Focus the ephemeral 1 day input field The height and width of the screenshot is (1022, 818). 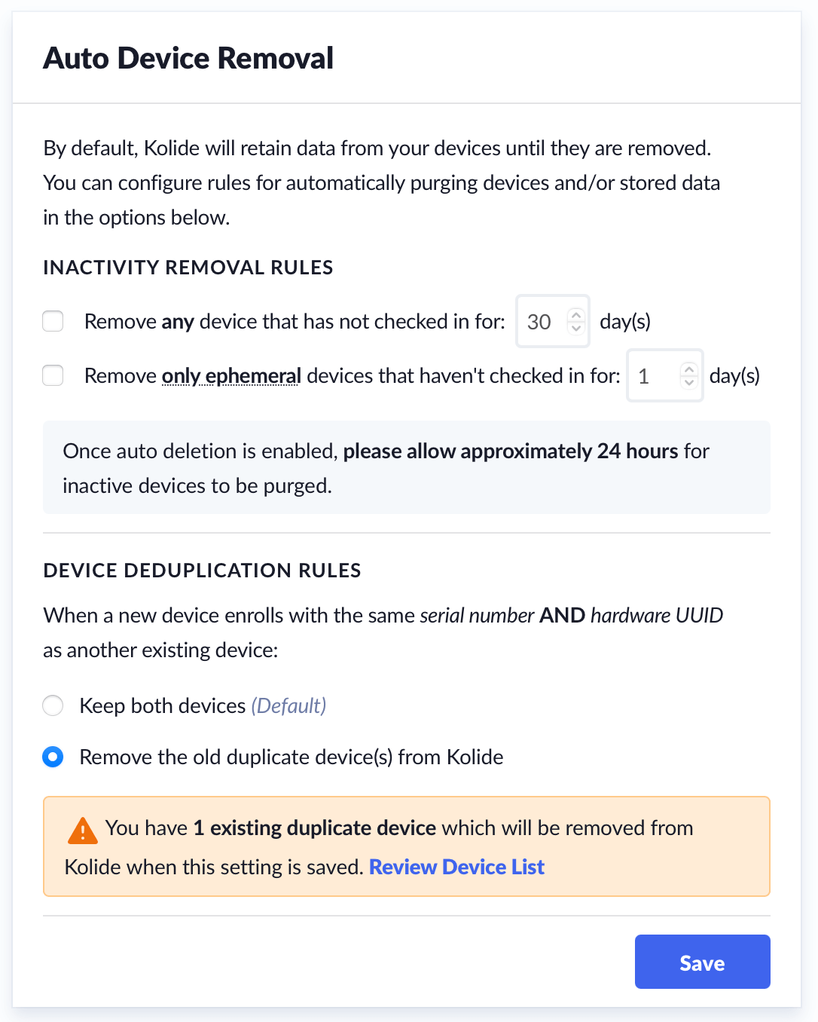click(x=653, y=376)
